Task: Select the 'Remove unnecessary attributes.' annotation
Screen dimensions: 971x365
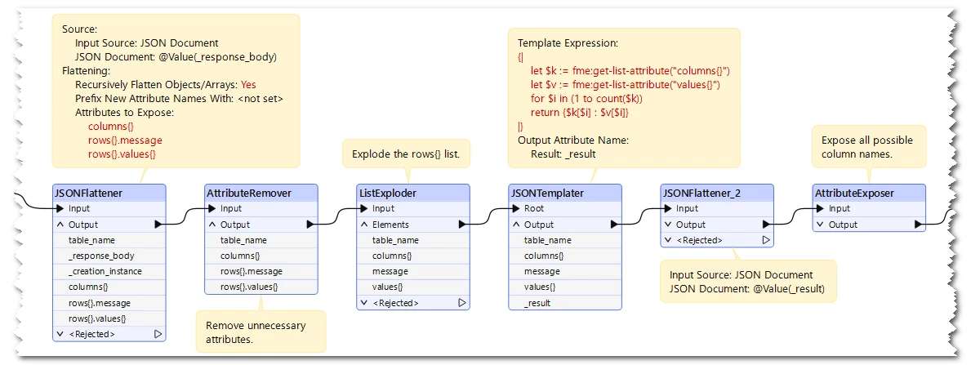Action: coord(261,332)
